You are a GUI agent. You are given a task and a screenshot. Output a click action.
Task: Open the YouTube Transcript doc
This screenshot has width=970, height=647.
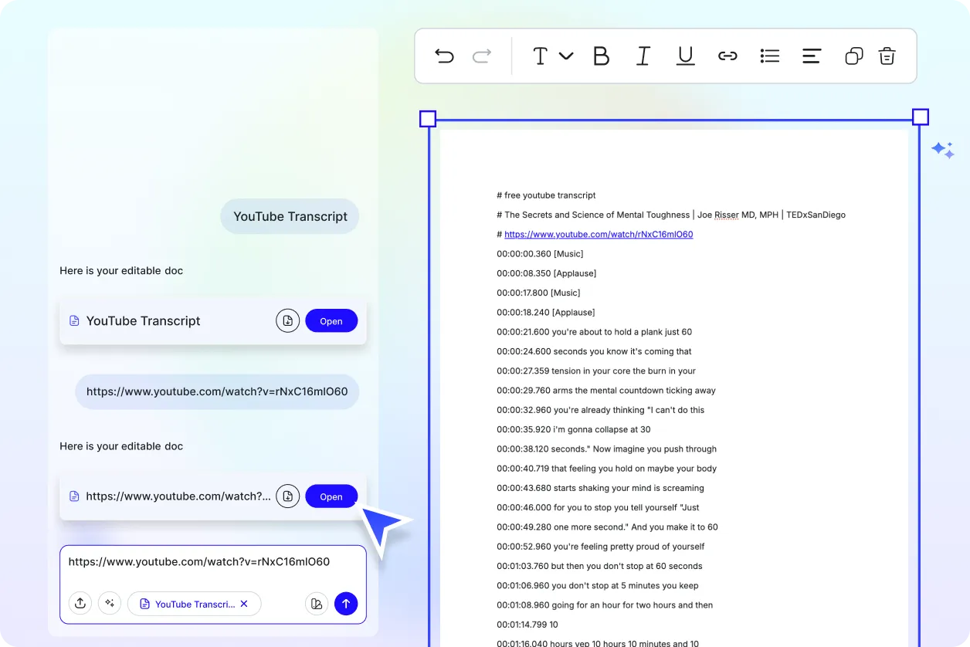(331, 320)
